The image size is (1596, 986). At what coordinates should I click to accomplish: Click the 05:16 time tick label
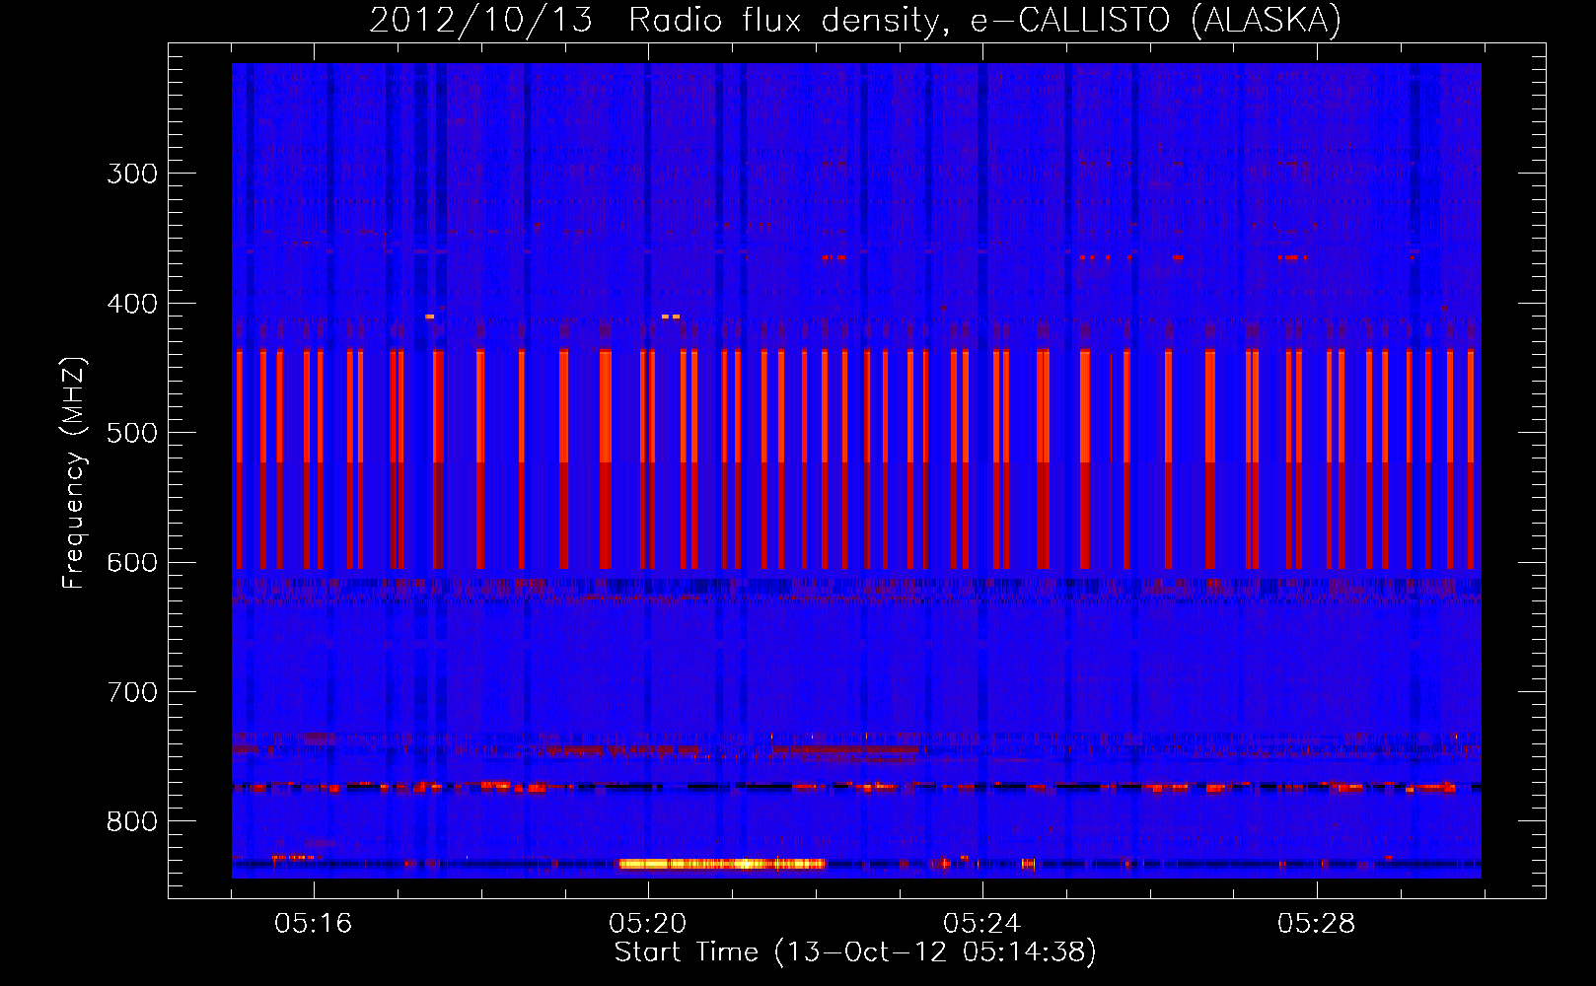(313, 924)
